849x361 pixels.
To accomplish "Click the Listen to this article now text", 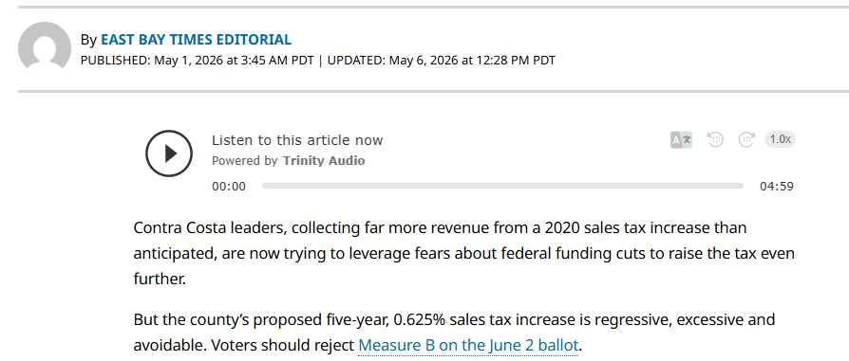I will point(297,140).
